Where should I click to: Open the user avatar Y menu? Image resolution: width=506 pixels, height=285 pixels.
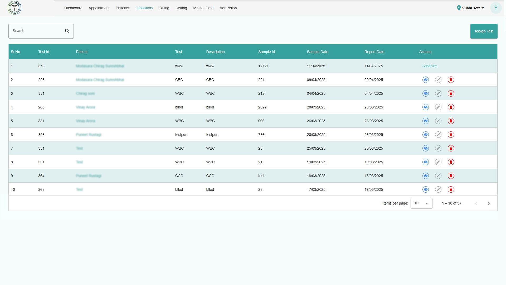click(x=496, y=8)
